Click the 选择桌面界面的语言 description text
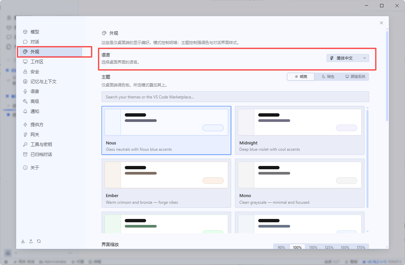Image resolution: width=405 pixels, height=265 pixels. pos(120,62)
